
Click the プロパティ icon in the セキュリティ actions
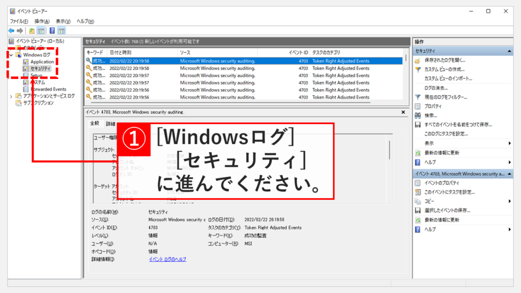click(x=418, y=106)
